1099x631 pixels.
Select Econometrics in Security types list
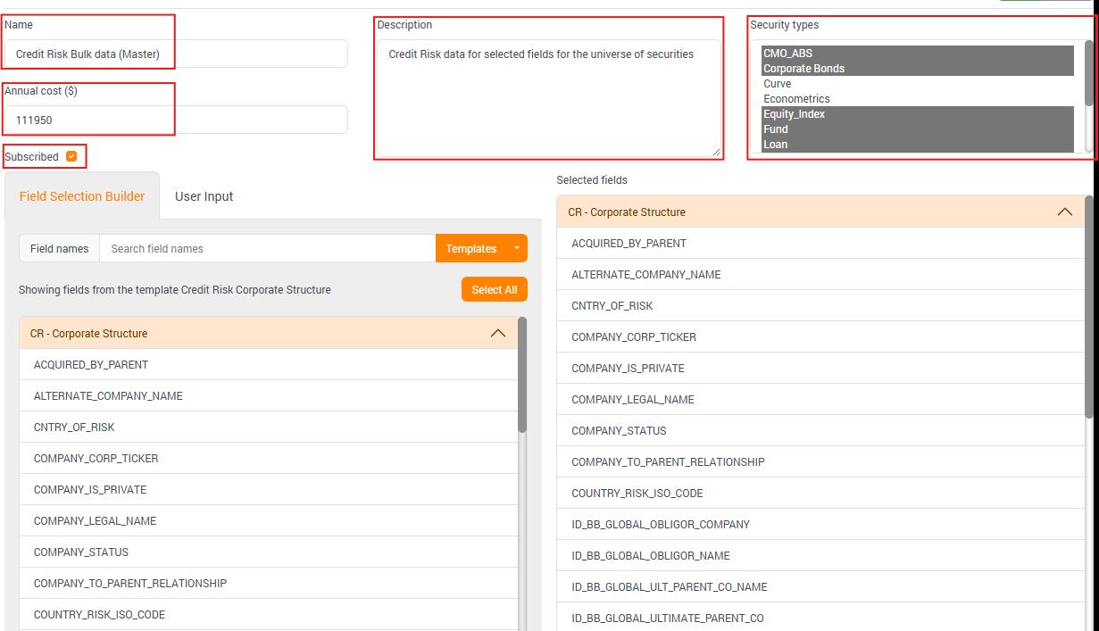(796, 99)
